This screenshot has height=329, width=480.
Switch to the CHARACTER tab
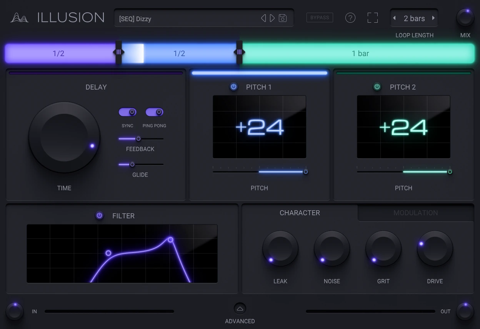coord(300,213)
